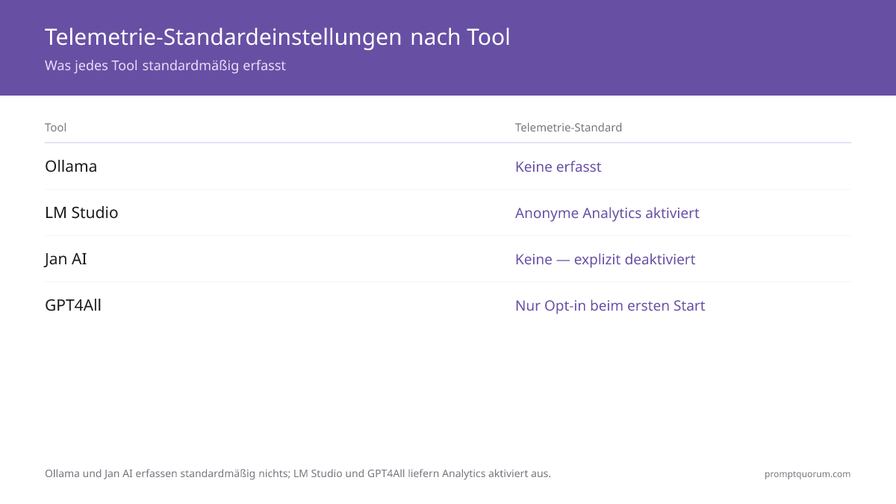Screen dimensions: 896x504
Task: Click the 'Tool' column header
Action: [55, 128]
